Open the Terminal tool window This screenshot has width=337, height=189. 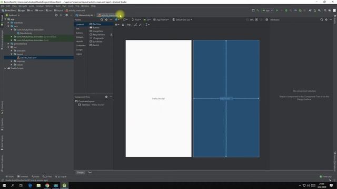(x=23, y=176)
